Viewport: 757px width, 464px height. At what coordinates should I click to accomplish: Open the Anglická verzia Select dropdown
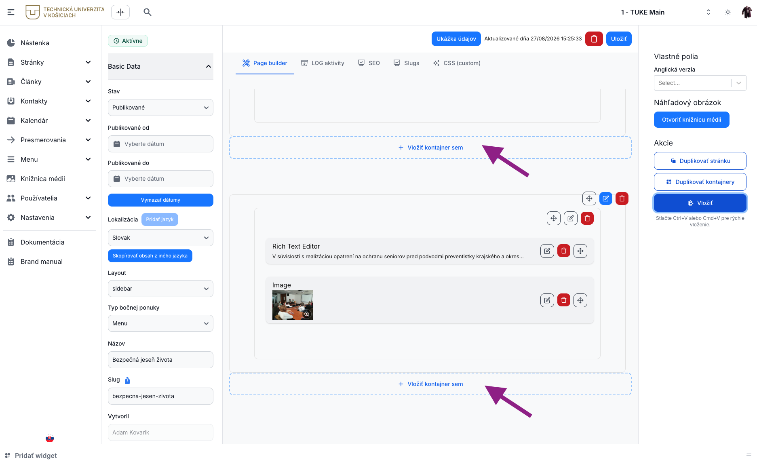click(x=700, y=83)
